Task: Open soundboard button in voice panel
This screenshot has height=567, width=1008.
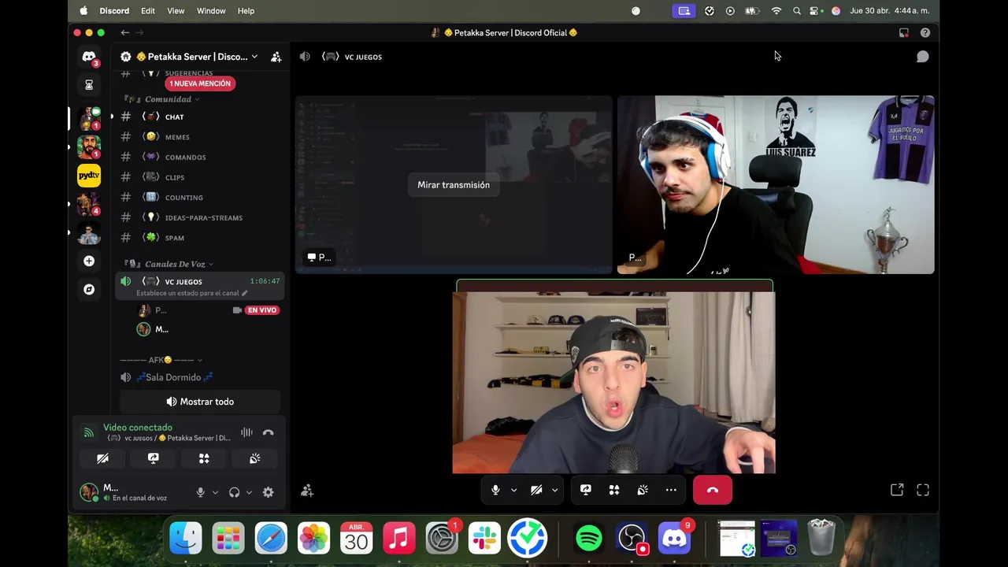Action: coord(254,458)
